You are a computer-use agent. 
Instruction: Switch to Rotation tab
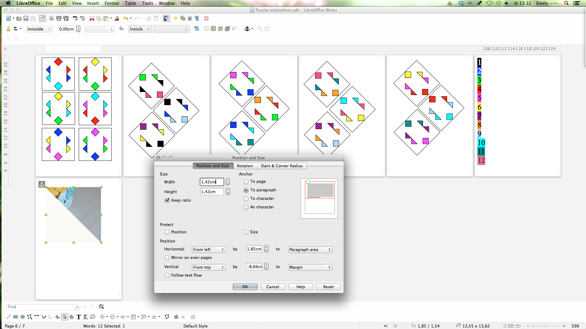(244, 166)
